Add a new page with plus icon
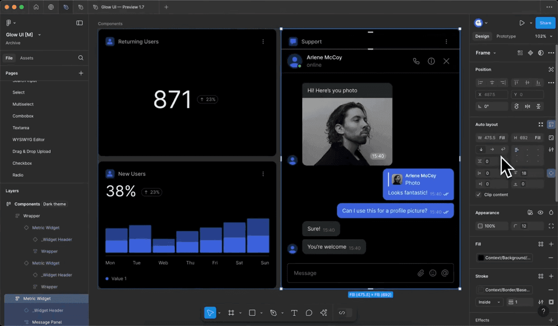 81,73
